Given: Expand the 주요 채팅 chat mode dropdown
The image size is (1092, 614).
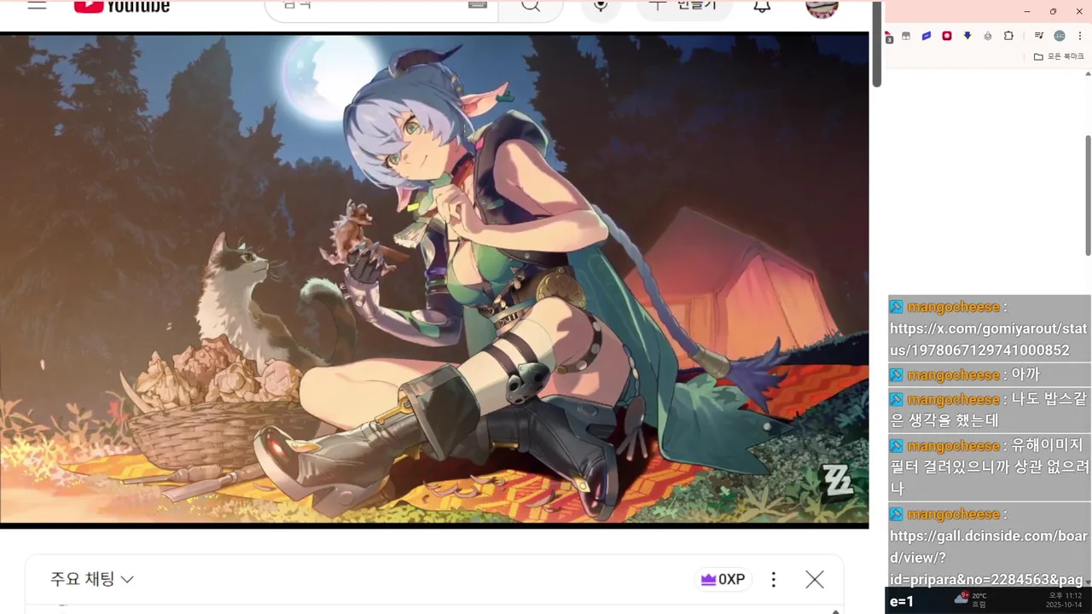Looking at the screenshot, I should pyautogui.click(x=92, y=579).
